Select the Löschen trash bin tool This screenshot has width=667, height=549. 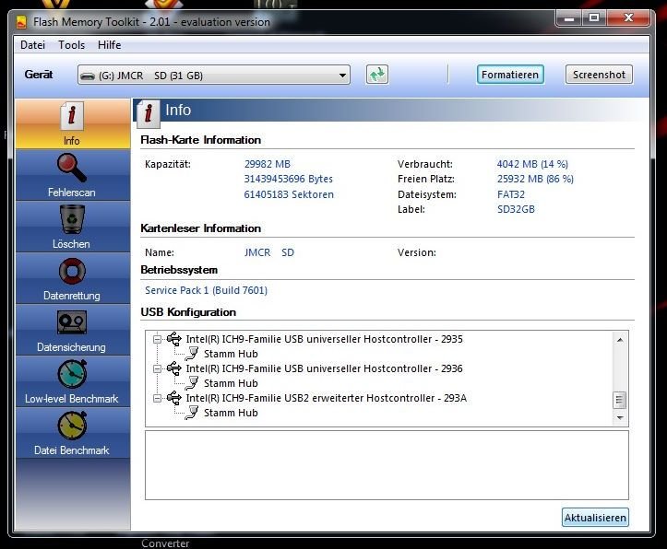pyautogui.click(x=72, y=227)
